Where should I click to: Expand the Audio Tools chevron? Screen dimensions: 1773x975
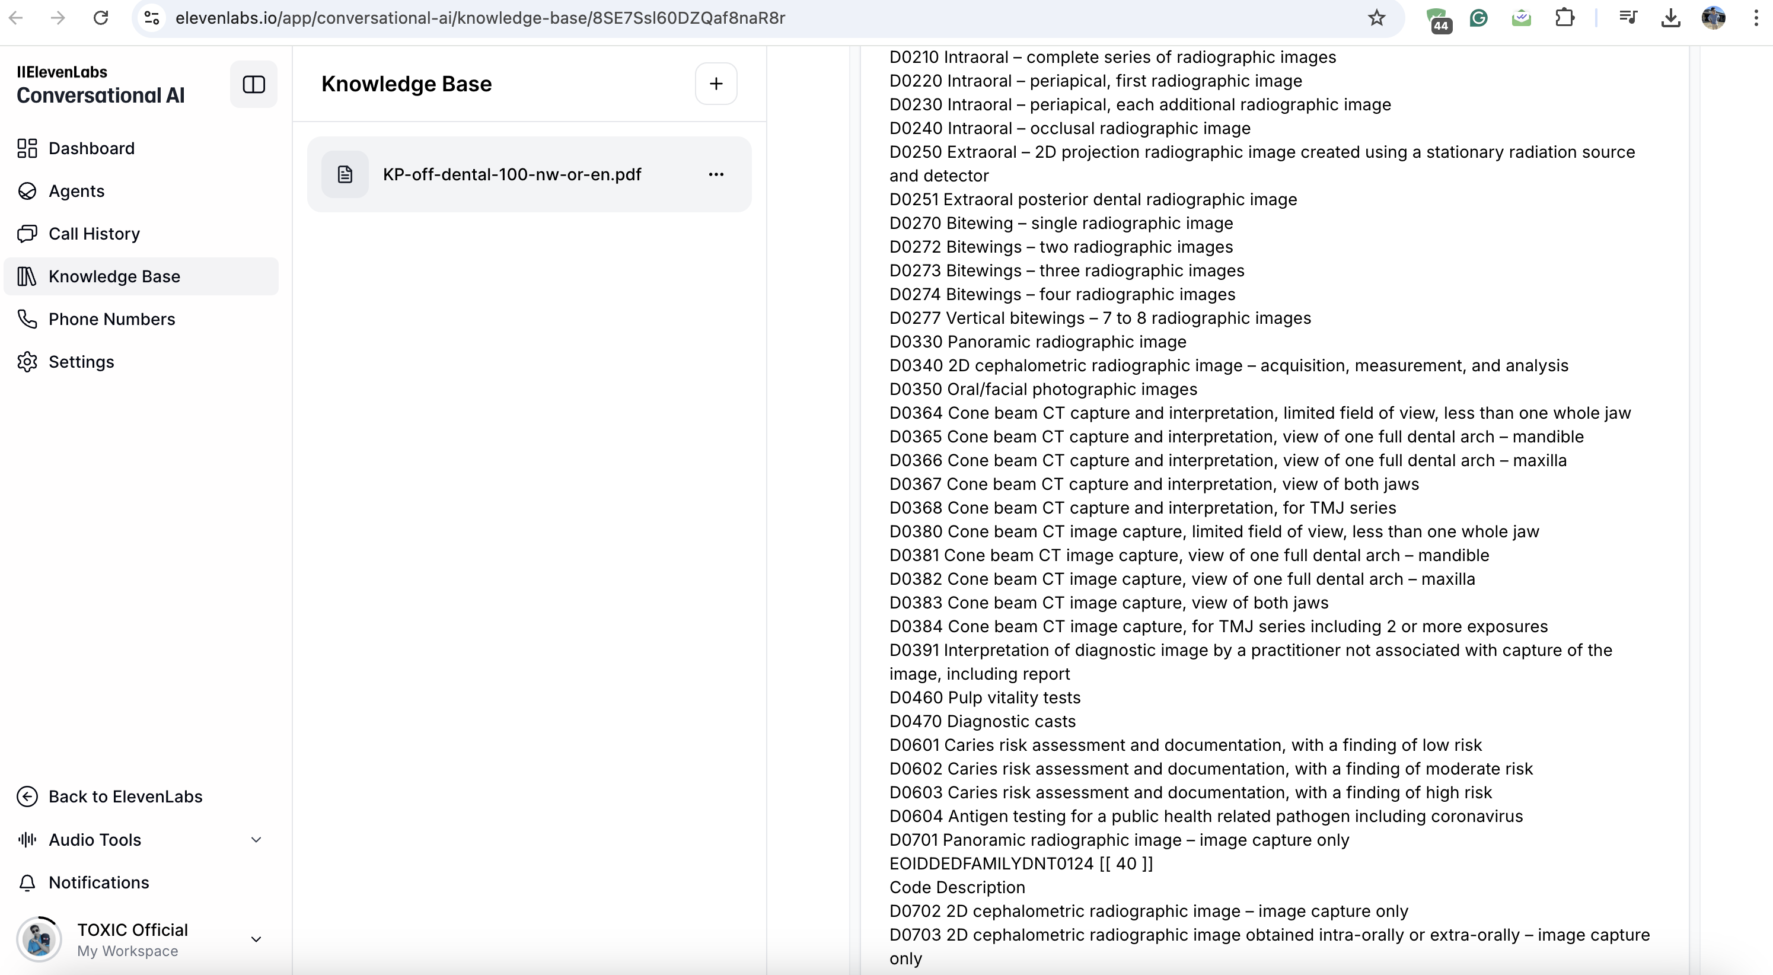pyautogui.click(x=256, y=839)
